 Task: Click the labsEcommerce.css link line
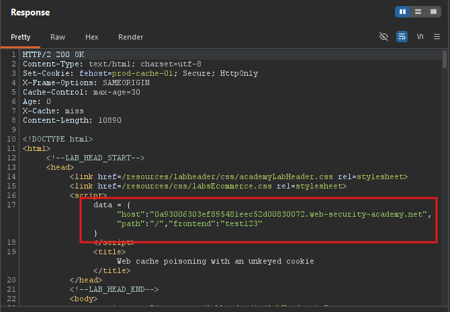click(x=208, y=186)
